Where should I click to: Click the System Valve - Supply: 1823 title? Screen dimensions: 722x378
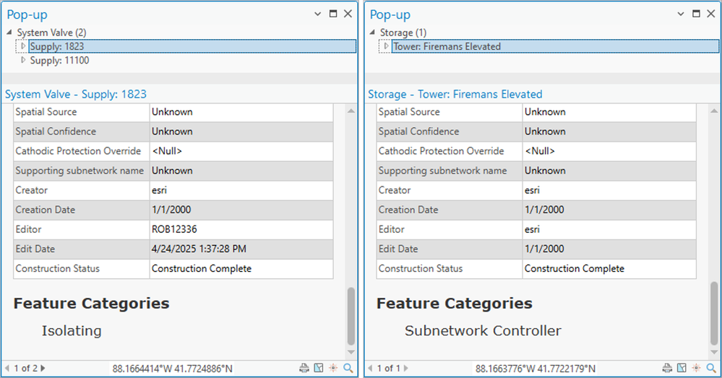pyautogui.click(x=76, y=94)
